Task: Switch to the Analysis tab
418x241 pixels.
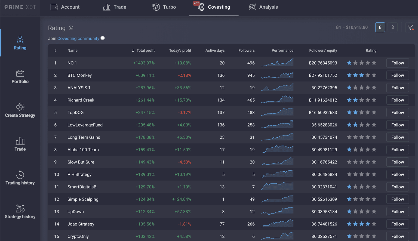Action: pos(263,7)
